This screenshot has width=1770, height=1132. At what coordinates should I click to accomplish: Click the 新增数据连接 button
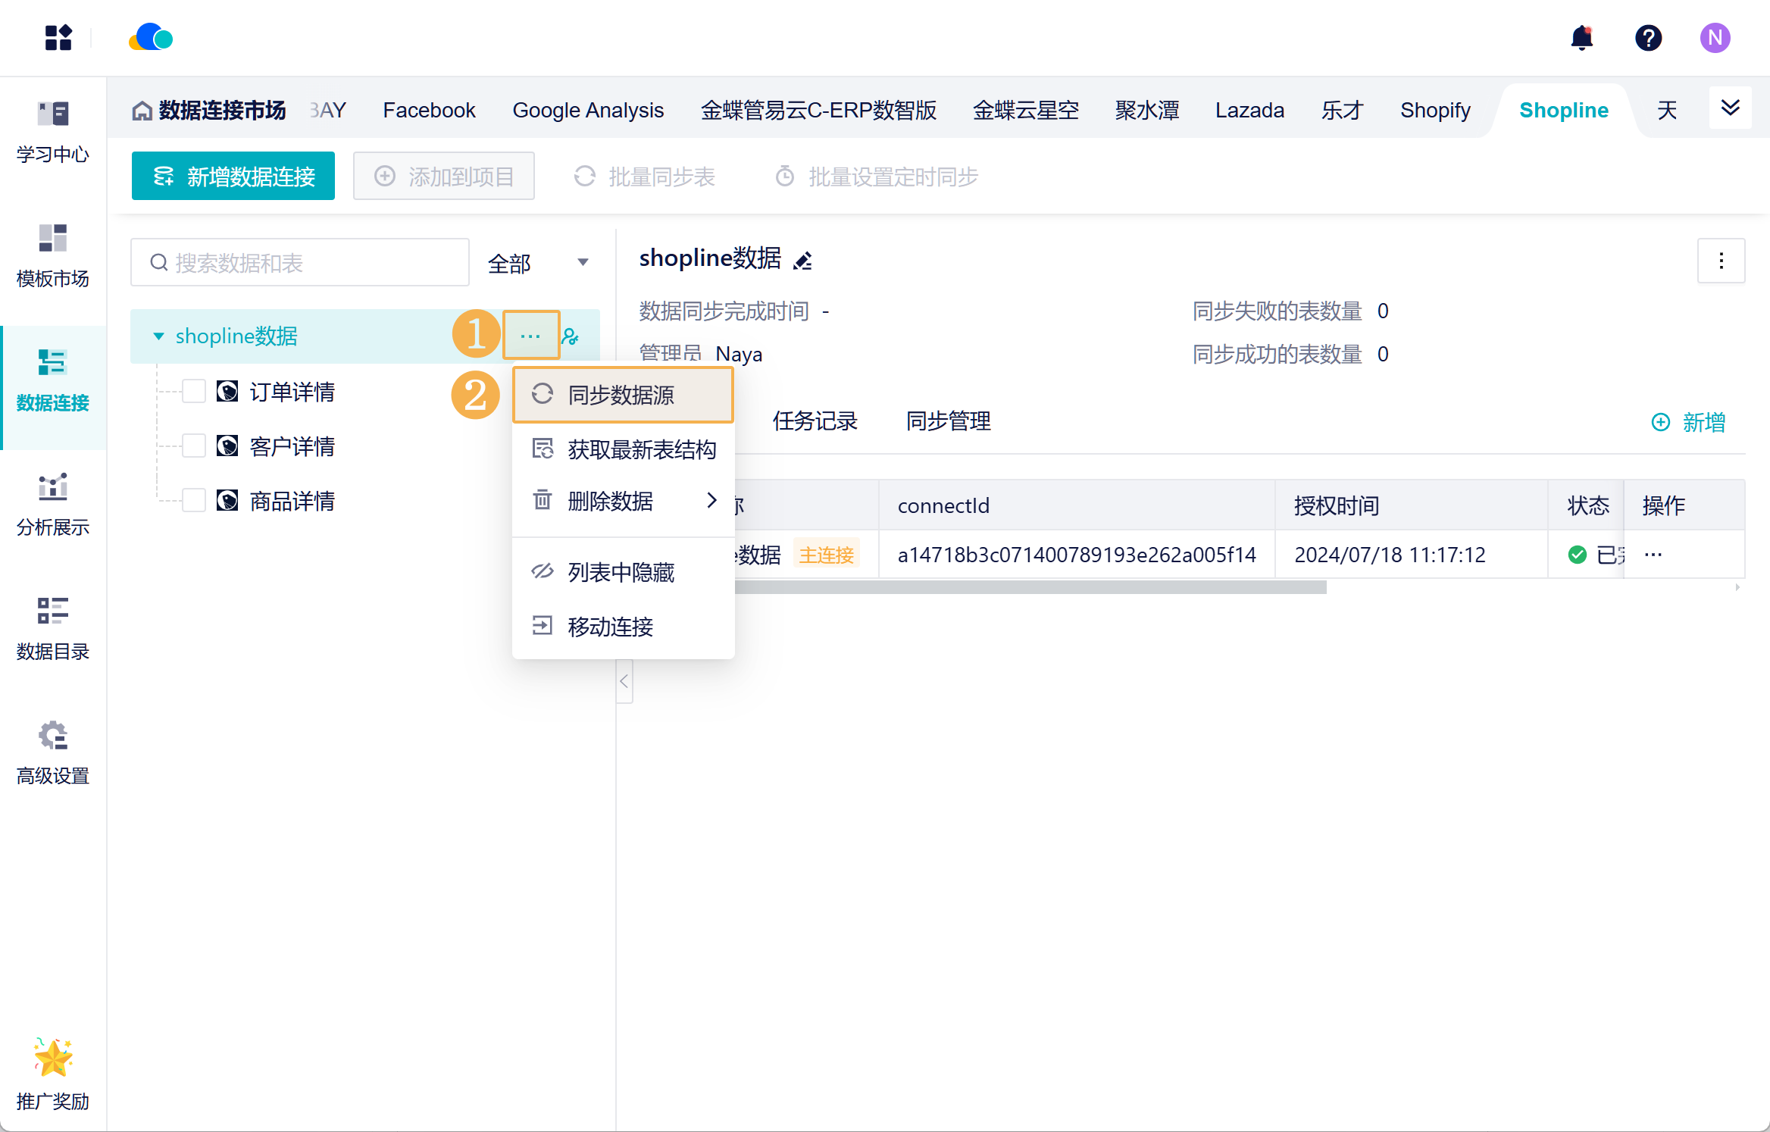(x=233, y=177)
